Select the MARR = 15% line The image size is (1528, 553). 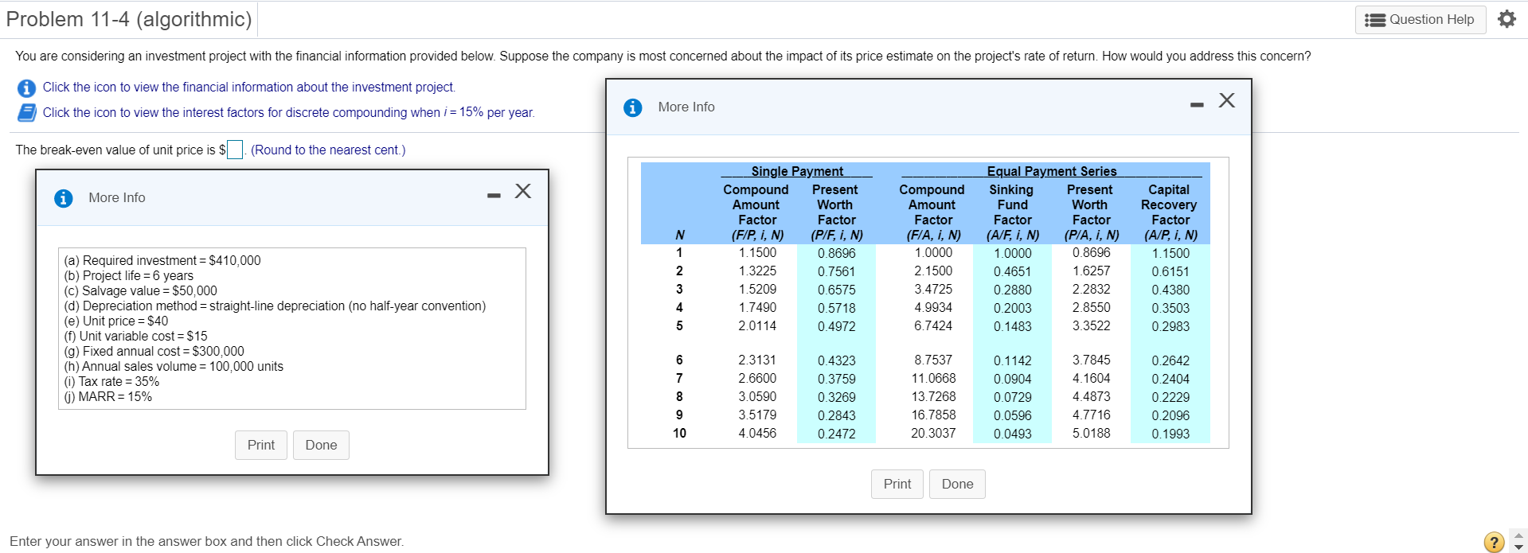pos(108,396)
